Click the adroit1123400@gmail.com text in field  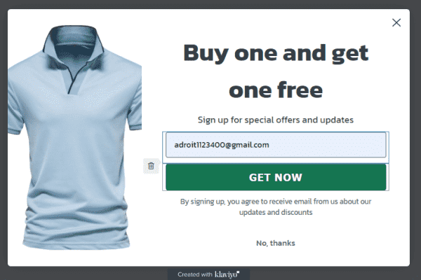click(222, 145)
